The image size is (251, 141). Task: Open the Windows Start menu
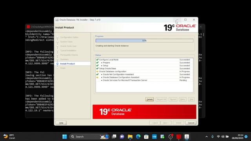tap(65, 137)
